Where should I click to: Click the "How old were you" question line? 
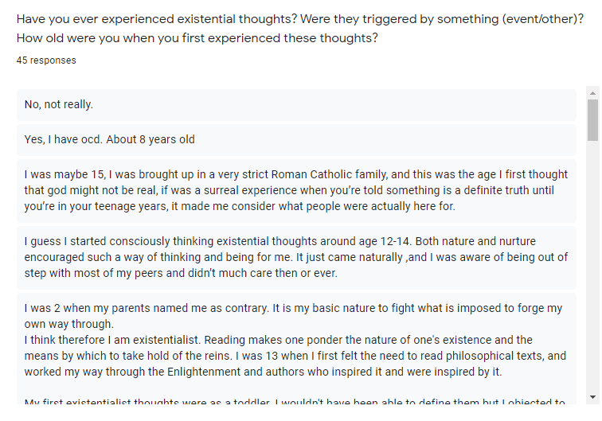pyautogui.click(x=197, y=38)
